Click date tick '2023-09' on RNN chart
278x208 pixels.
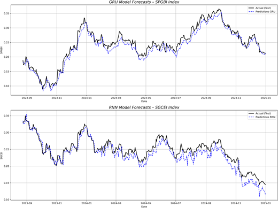click(x=27, y=203)
